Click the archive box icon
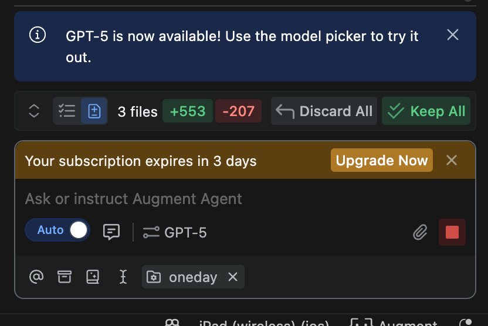Viewport: 488px width, 326px height. pyautogui.click(x=65, y=277)
